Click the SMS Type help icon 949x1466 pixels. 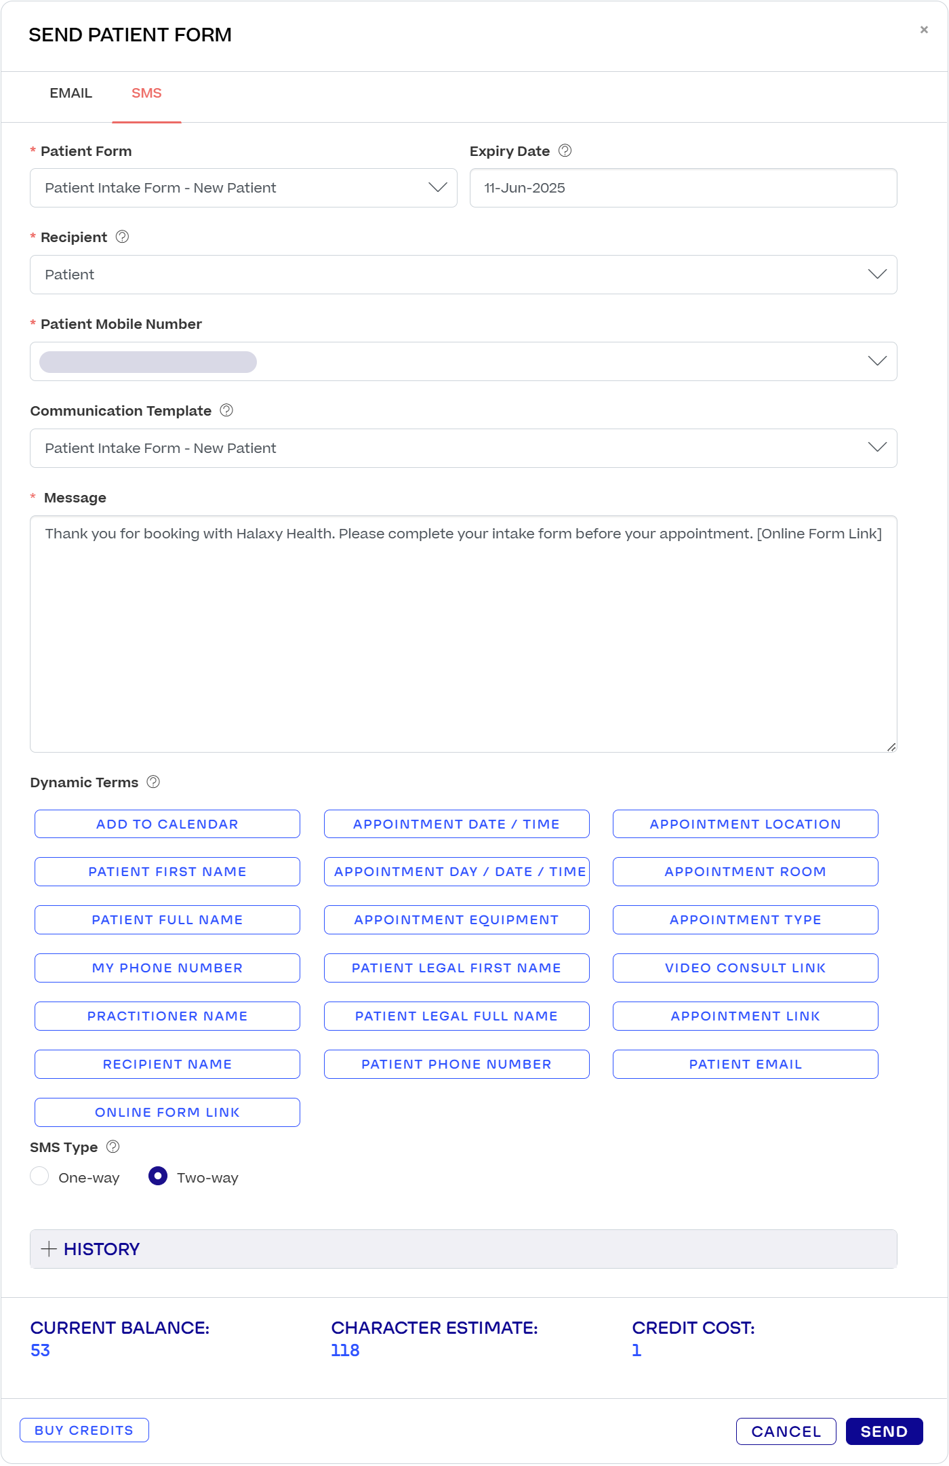[113, 1147]
